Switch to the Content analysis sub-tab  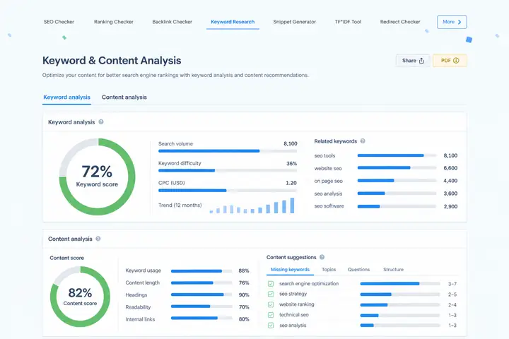click(x=124, y=97)
